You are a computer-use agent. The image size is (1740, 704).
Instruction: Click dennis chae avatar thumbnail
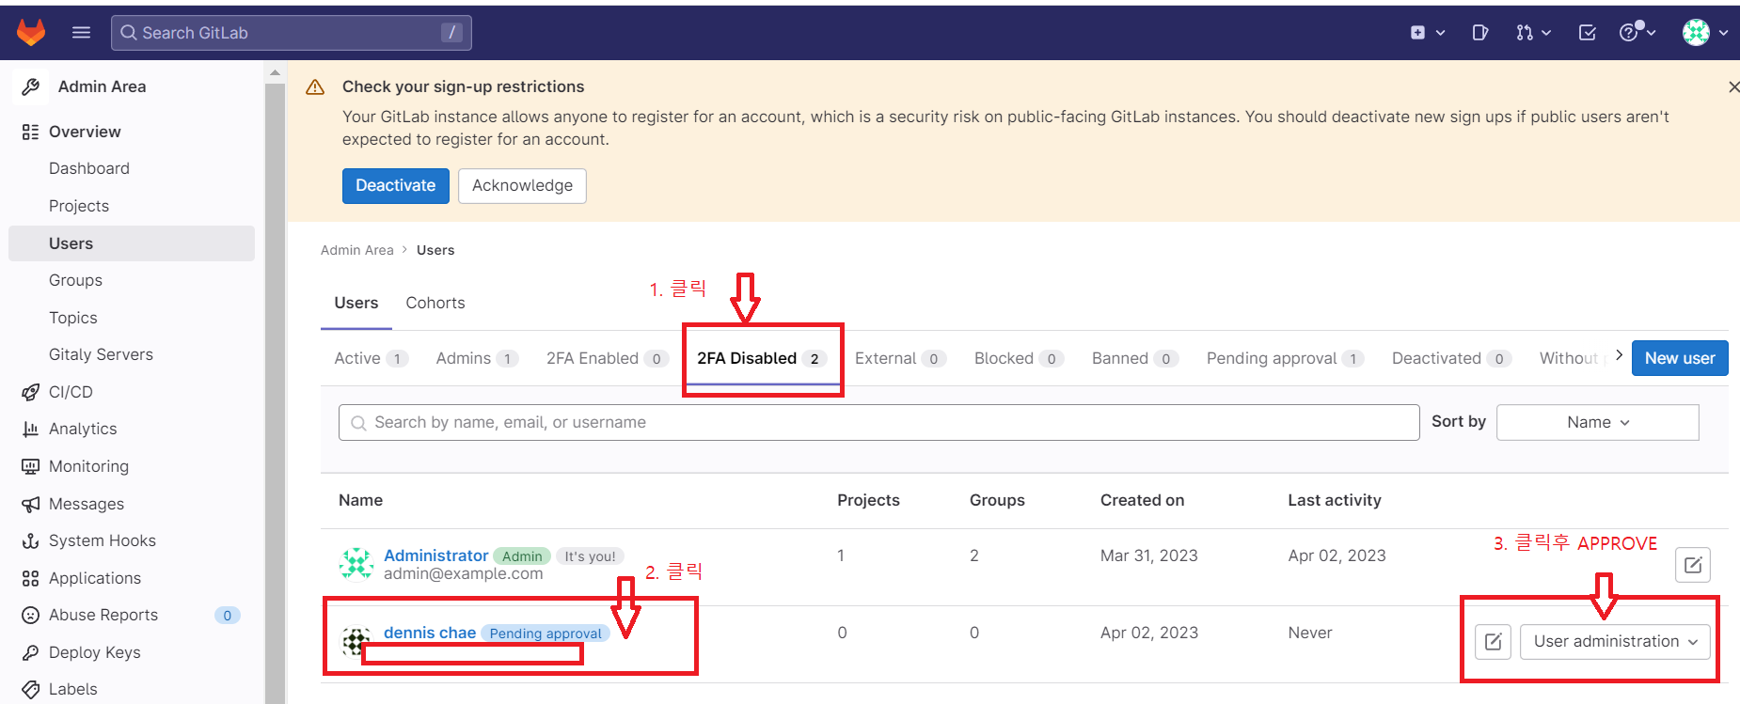[x=355, y=641]
